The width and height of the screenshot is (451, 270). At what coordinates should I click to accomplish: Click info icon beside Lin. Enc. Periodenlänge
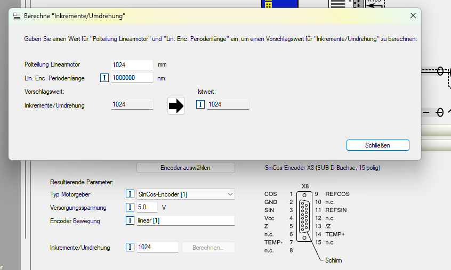[104, 78]
